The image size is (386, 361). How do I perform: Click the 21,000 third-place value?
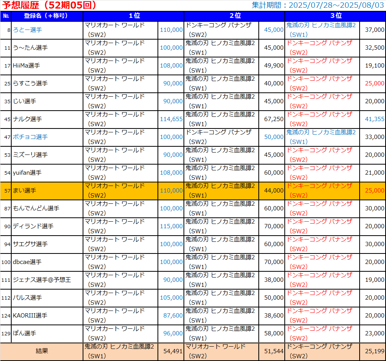coord(374,173)
